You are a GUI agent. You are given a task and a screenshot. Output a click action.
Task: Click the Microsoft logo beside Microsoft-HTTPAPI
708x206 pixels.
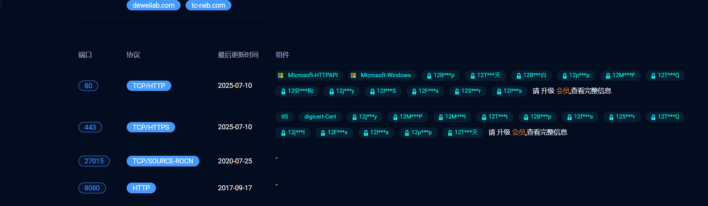pyautogui.click(x=281, y=76)
